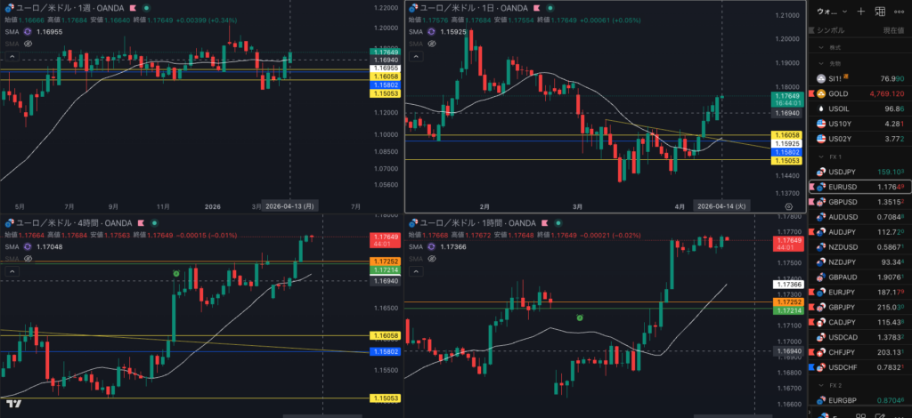Click the green market status dot on 1-hour chart
The height and width of the screenshot is (418, 912).
tap(558, 223)
